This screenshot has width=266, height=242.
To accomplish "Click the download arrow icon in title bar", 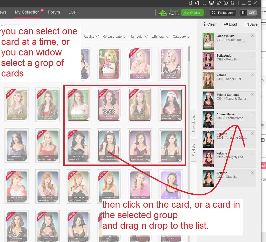I will (x=191, y=3).
